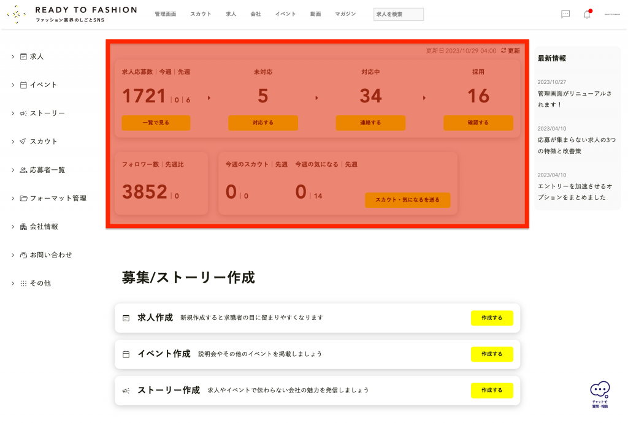Expand the フォーマット管理 sidebar section
Screen dimensions: 628x423
click(12, 198)
